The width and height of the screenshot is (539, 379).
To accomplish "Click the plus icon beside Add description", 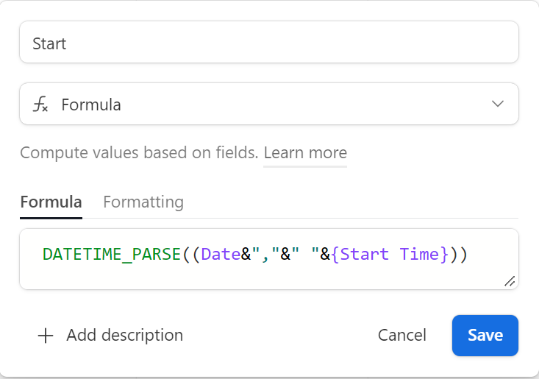I will click(x=46, y=336).
